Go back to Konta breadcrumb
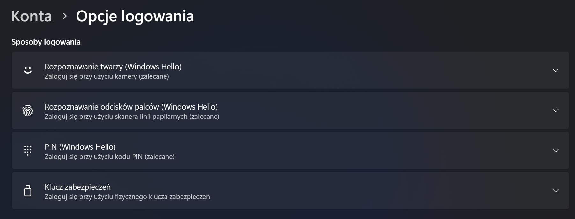Viewport: 575px width, 219px height. [32, 16]
